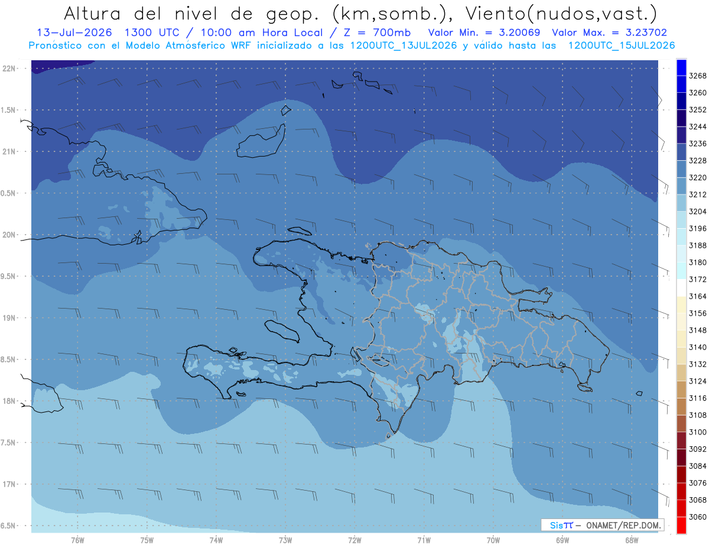Click the '1300 UTC' time label
The height and width of the screenshot is (548, 709).
pos(155,33)
